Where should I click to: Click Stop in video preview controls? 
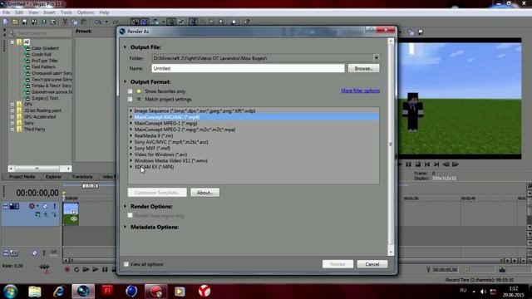[418, 164]
